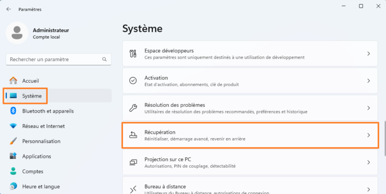Screen dimensions: 386x194
Task: Click the Heure et langue globe icon
Action: click(x=14, y=186)
